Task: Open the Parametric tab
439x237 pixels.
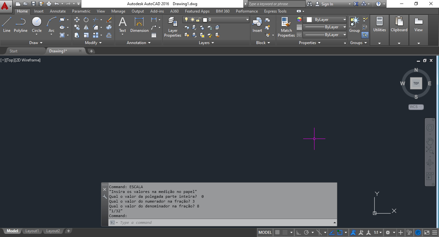Action: [x=81, y=11]
